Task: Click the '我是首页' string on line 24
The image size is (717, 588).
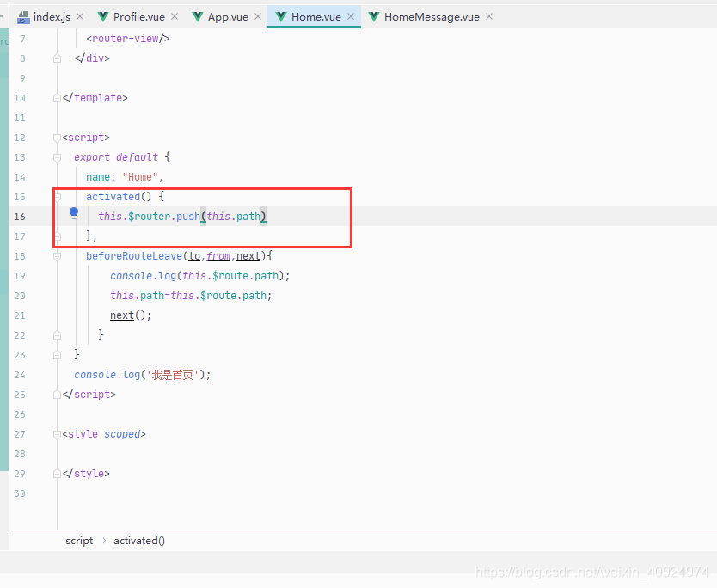Action: pos(173,375)
